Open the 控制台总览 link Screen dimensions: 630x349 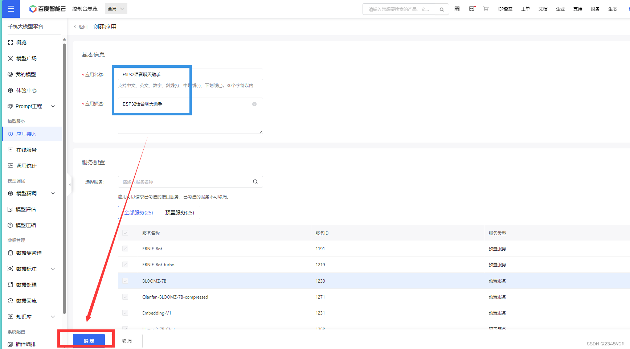coord(85,9)
